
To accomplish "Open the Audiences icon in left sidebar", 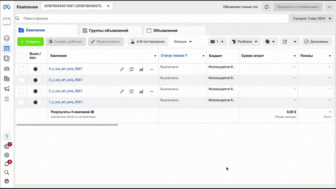I will pos(7,69).
